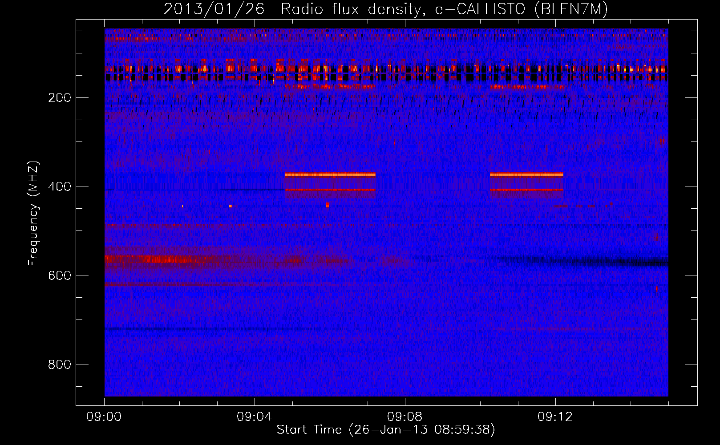Click the 09:00 time tick label

point(104,417)
